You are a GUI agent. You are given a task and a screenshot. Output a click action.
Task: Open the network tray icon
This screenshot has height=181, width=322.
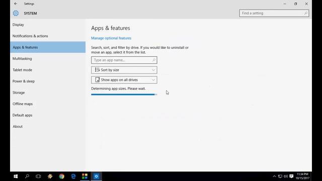coord(280,176)
